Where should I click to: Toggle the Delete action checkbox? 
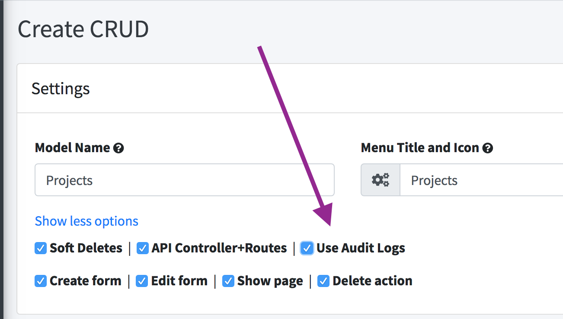click(x=323, y=281)
